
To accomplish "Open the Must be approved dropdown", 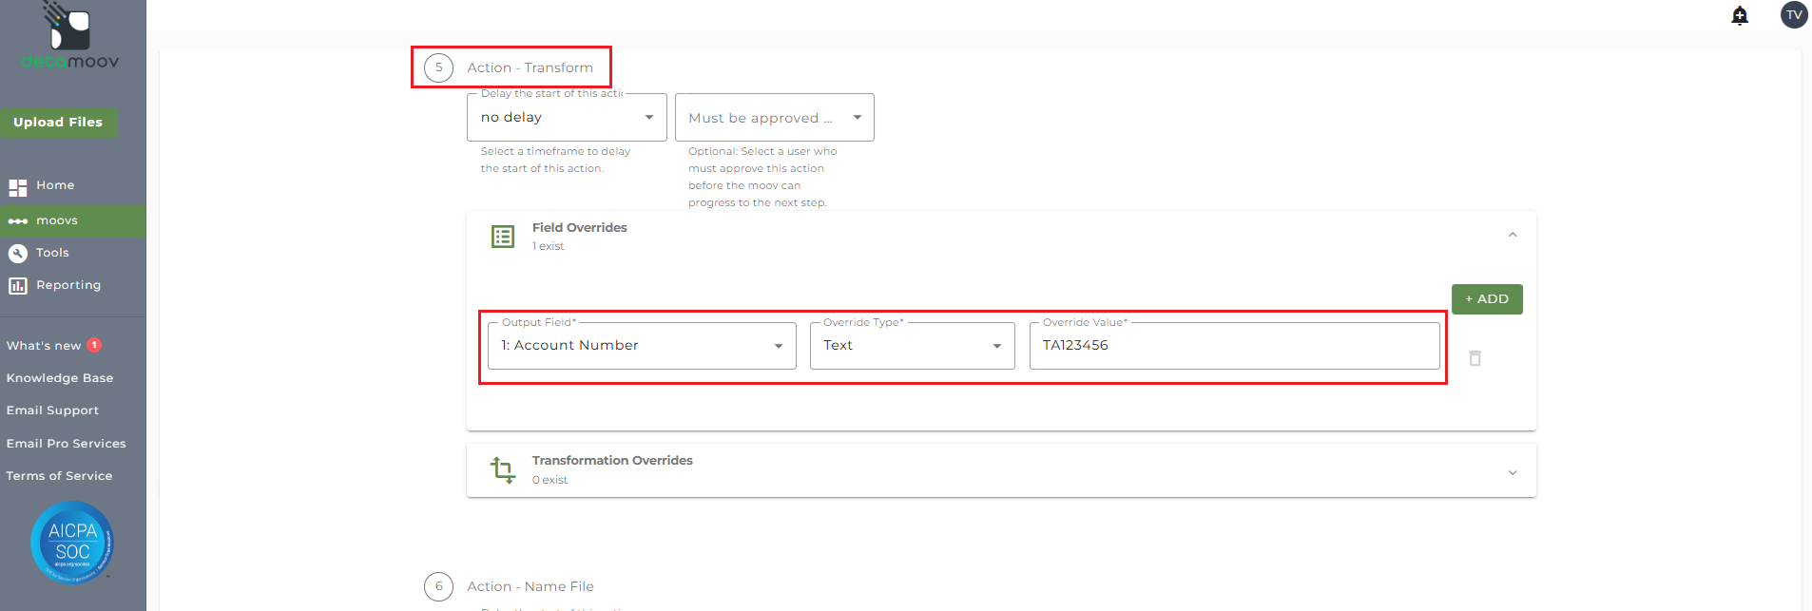I will coord(774,118).
